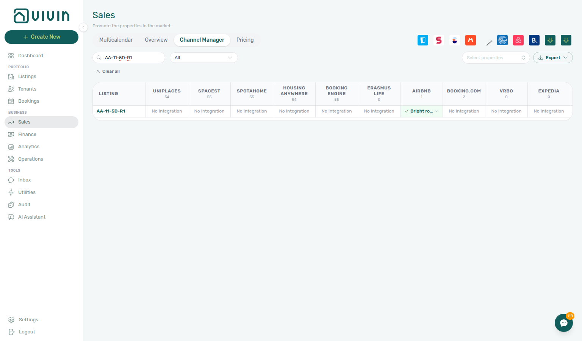Select the Channel Manager tab
This screenshot has width=582, height=341.
point(202,40)
